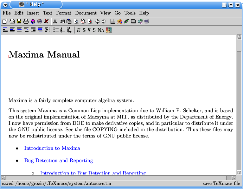Apply strong text with the bold S icon

(x=84, y=30)
